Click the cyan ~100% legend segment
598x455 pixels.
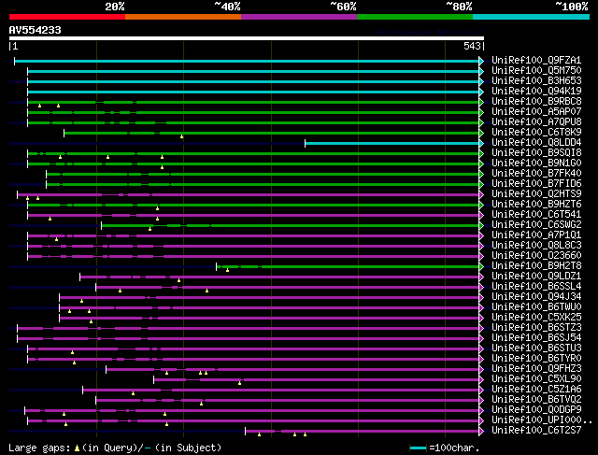pyautogui.click(x=531, y=17)
